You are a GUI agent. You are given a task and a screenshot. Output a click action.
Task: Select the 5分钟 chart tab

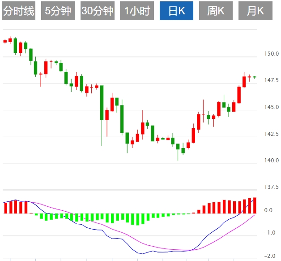58,11
